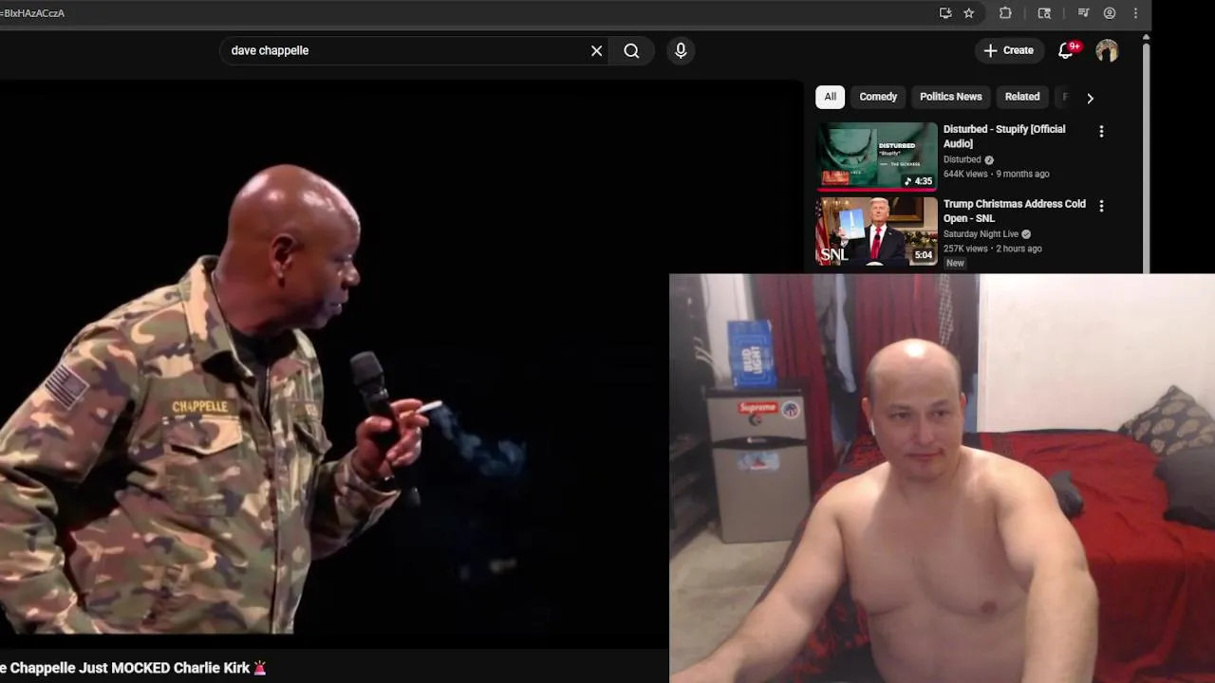The image size is (1215, 683).
Task: Select the All filter chip
Action: click(830, 97)
